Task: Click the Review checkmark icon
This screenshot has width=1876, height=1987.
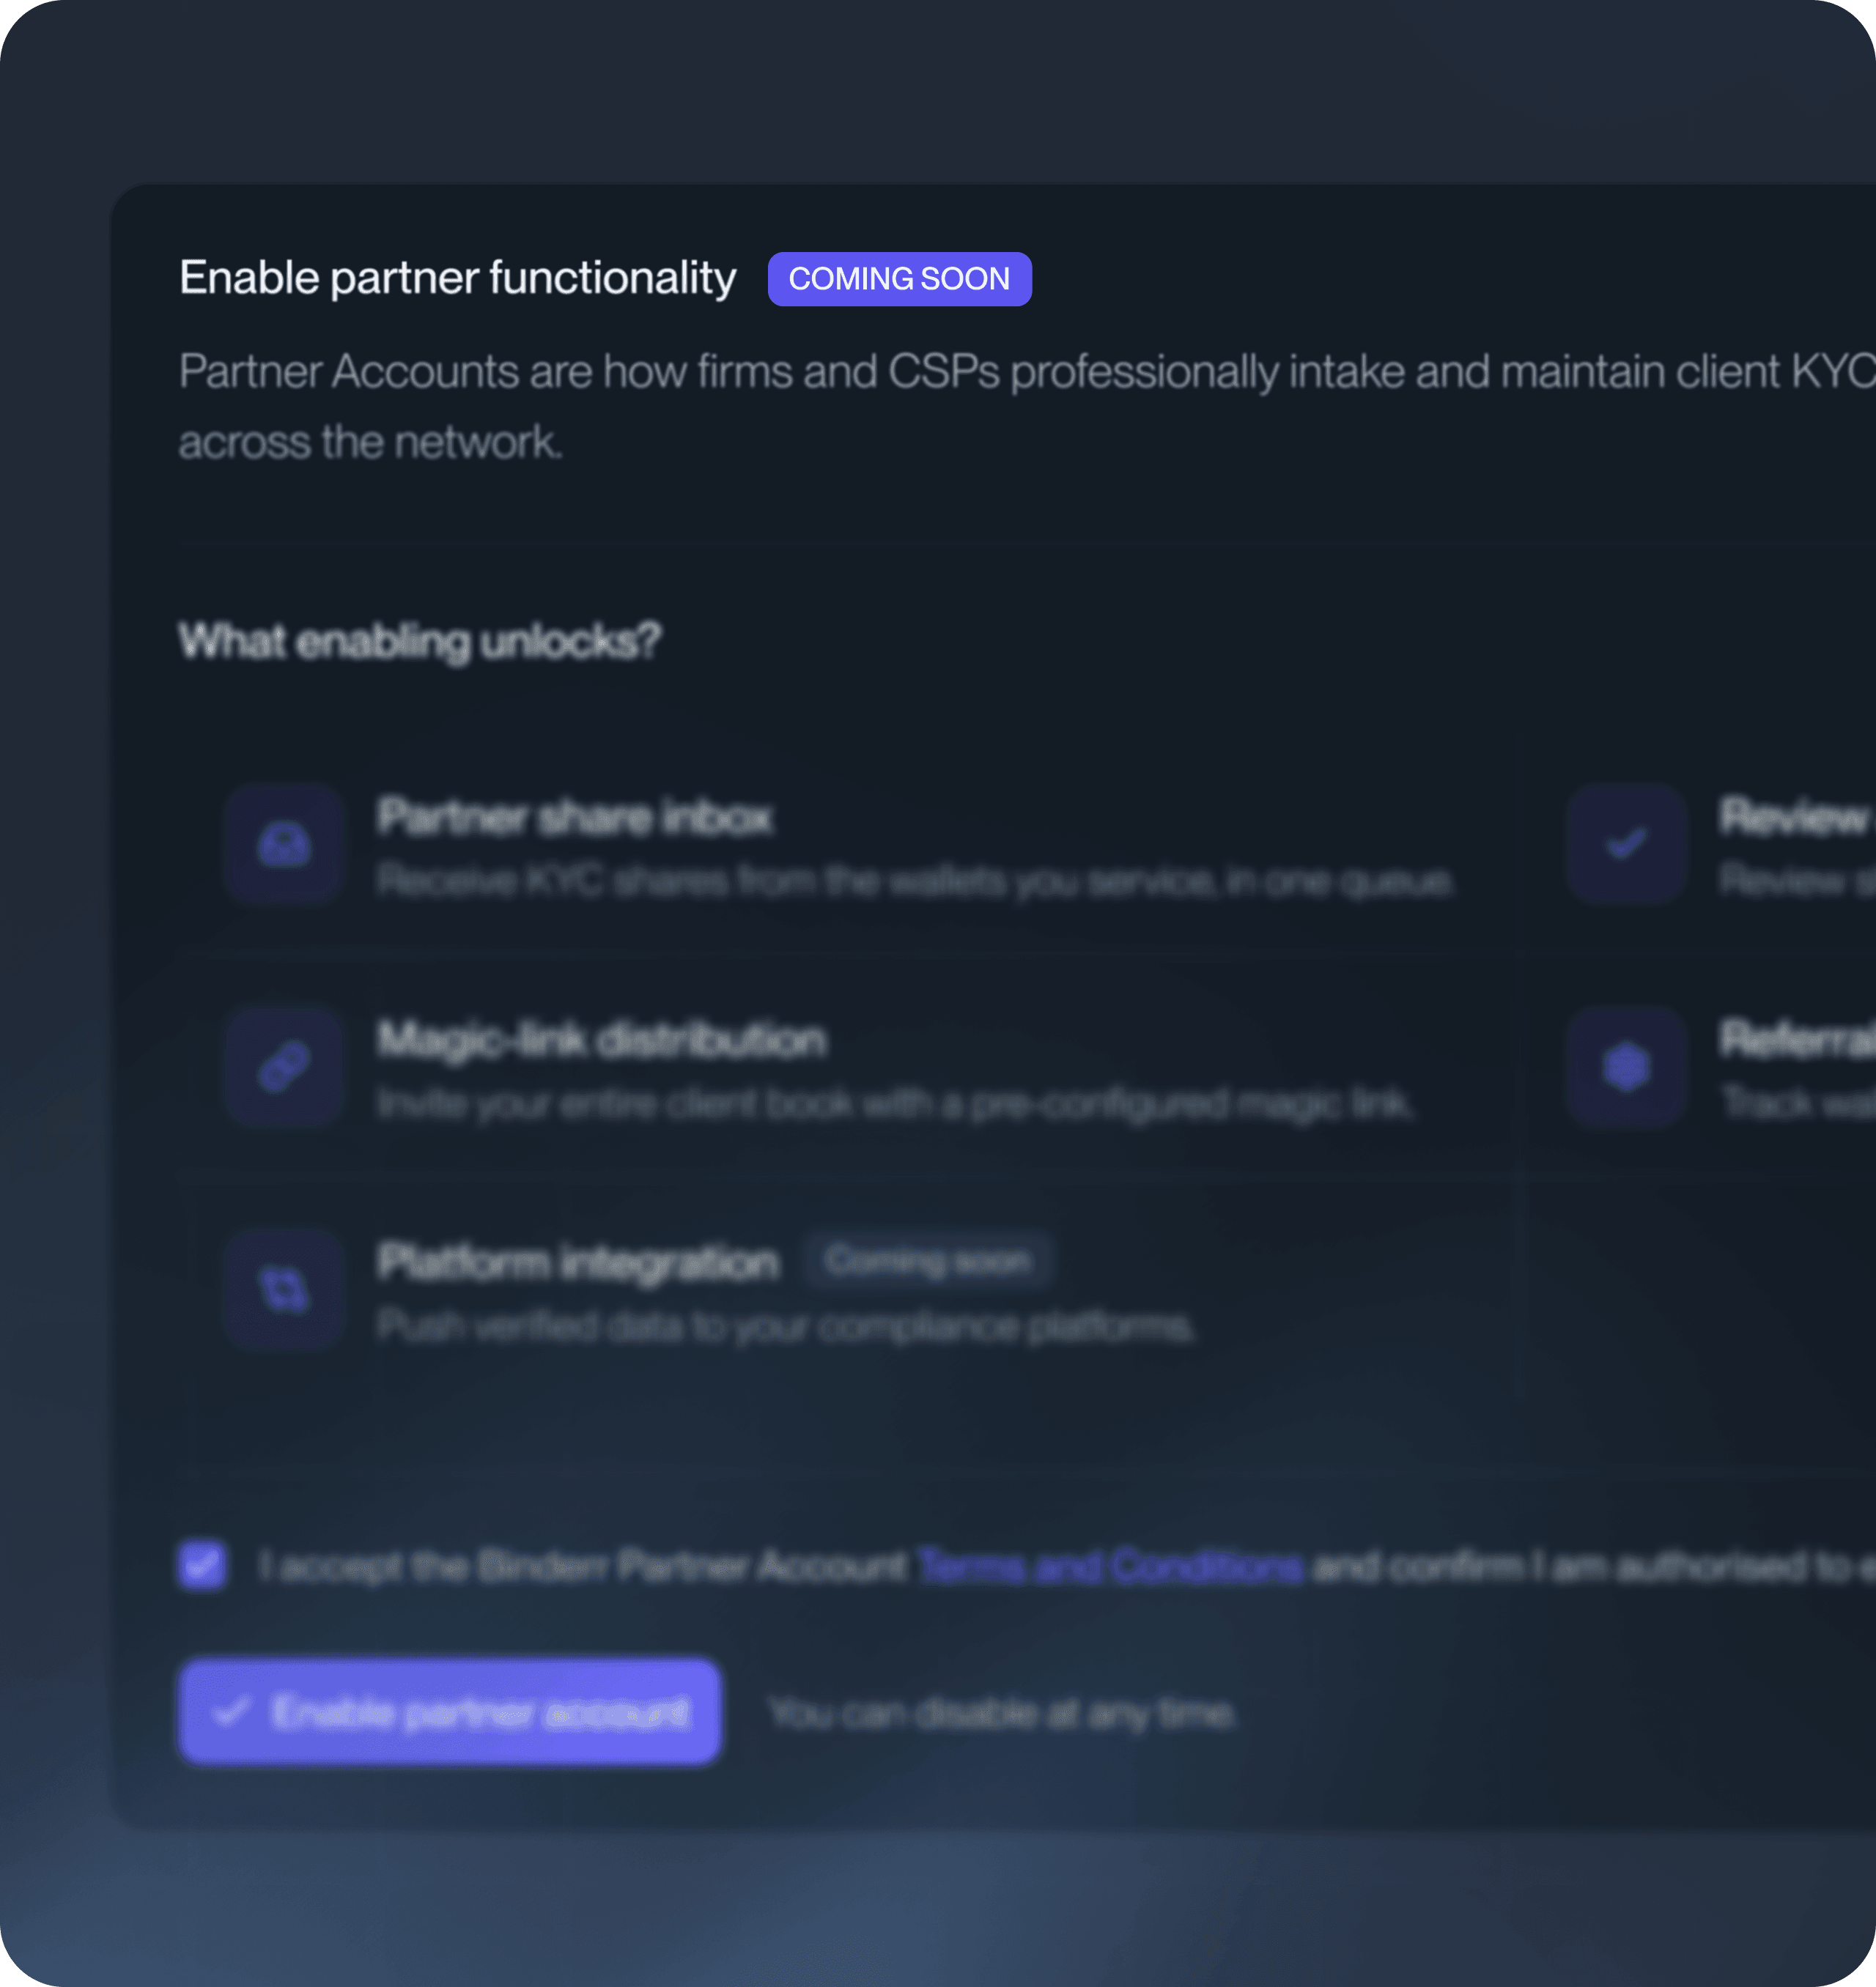Action: (1626, 845)
